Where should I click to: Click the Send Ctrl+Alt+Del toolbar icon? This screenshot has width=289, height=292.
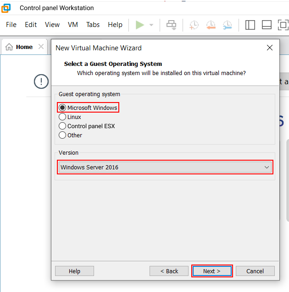click(x=171, y=25)
